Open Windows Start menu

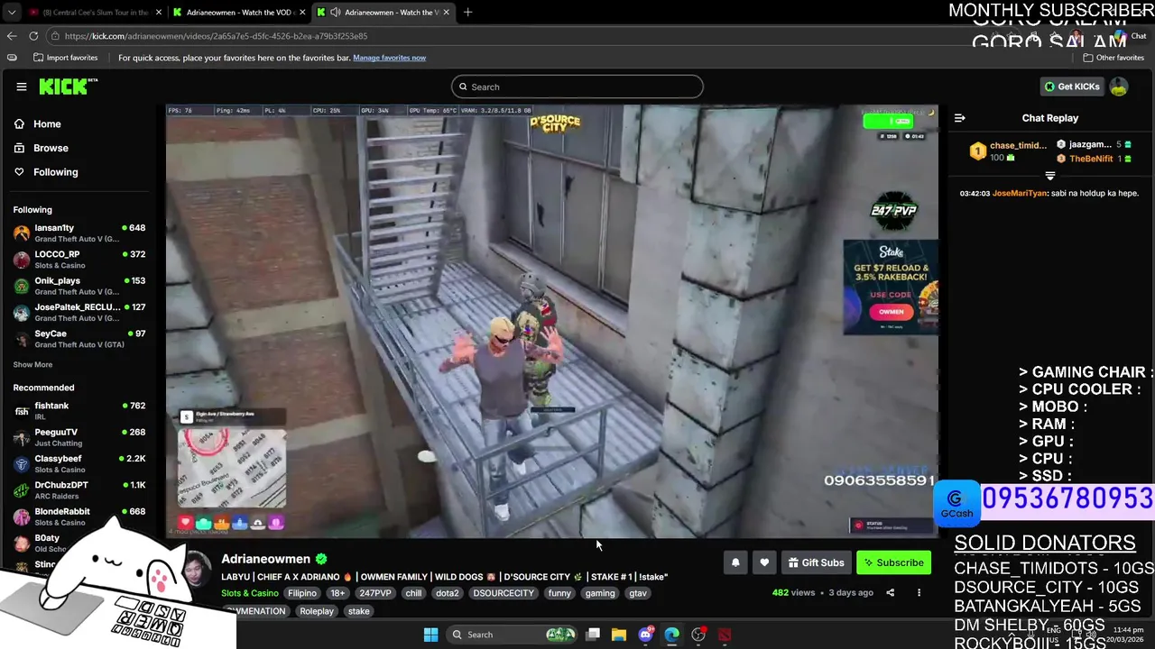430,635
